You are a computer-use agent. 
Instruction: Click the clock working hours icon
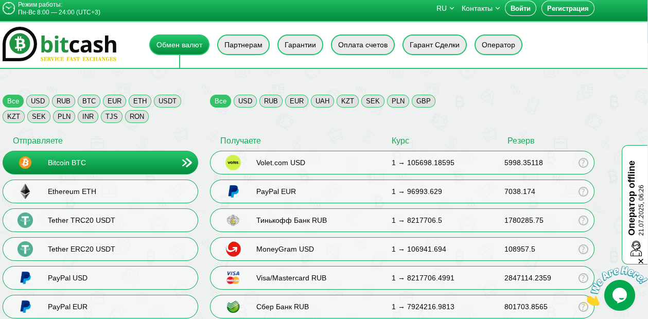[9, 8]
